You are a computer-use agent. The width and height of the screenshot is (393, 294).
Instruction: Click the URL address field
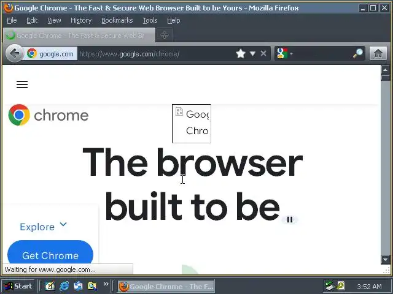click(155, 54)
